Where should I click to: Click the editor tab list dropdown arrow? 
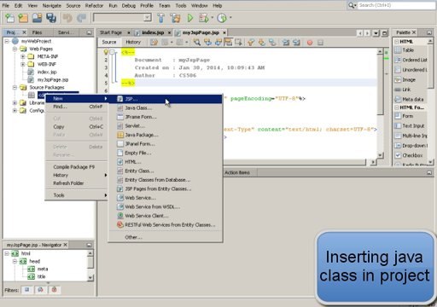click(376, 33)
